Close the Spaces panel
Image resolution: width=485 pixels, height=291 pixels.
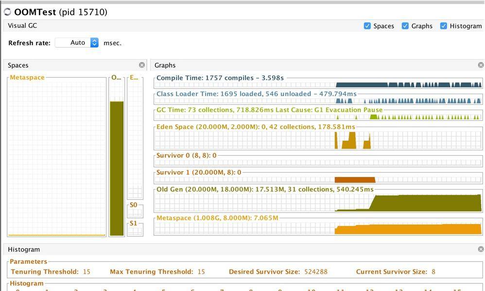click(142, 65)
